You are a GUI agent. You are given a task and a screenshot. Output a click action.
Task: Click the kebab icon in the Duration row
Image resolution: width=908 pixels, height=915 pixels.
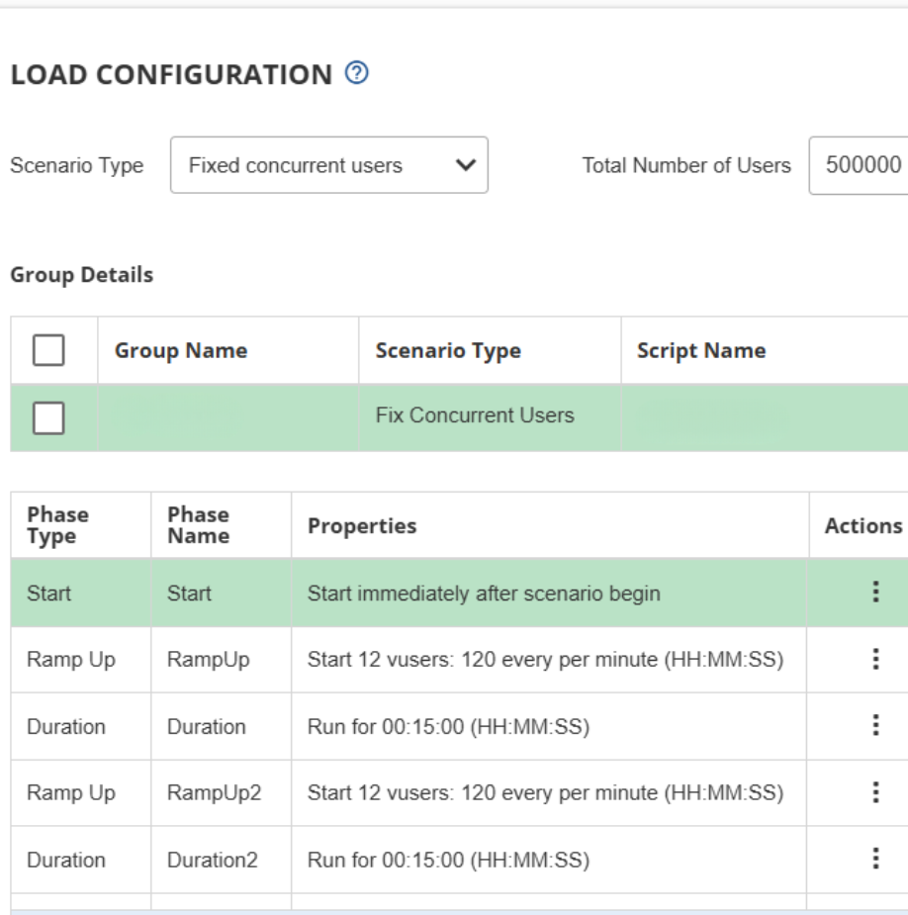point(874,726)
